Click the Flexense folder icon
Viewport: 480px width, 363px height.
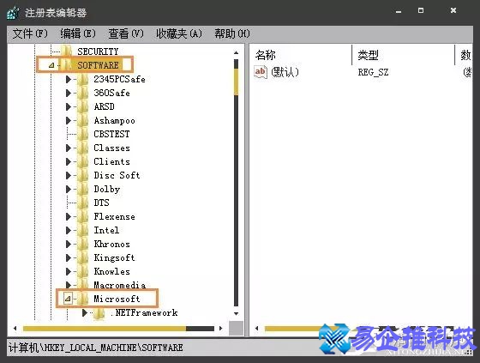tap(83, 217)
